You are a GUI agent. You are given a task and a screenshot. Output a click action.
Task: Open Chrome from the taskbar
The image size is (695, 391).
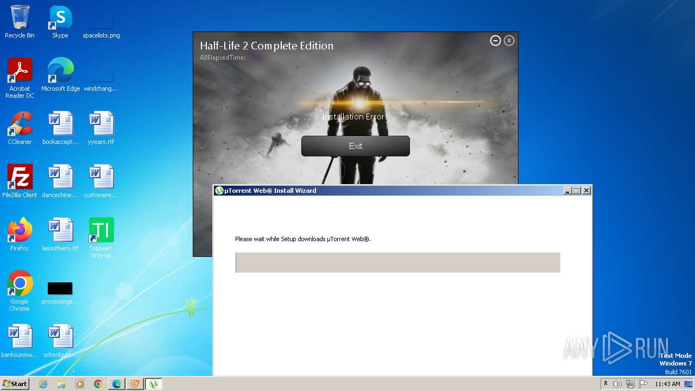click(98, 384)
